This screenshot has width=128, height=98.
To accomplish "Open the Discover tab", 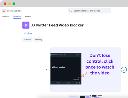I will pos(6,17).
